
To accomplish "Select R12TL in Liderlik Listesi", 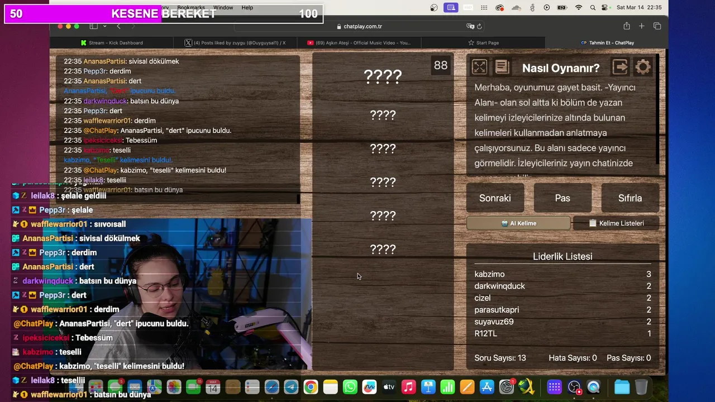I will [563, 333].
